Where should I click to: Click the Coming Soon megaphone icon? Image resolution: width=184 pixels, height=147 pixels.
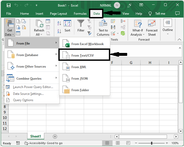coord(130,5)
